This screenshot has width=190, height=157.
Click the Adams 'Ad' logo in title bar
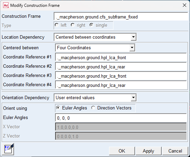point(6,5)
